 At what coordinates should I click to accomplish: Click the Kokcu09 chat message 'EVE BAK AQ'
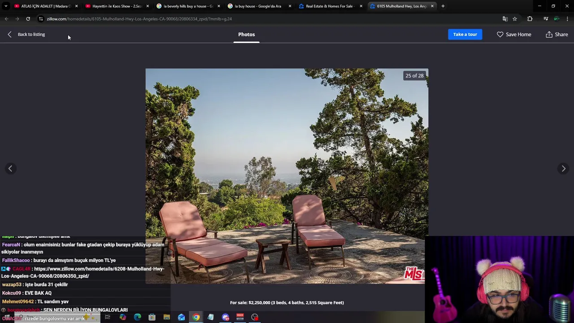pyautogui.click(x=26, y=293)
